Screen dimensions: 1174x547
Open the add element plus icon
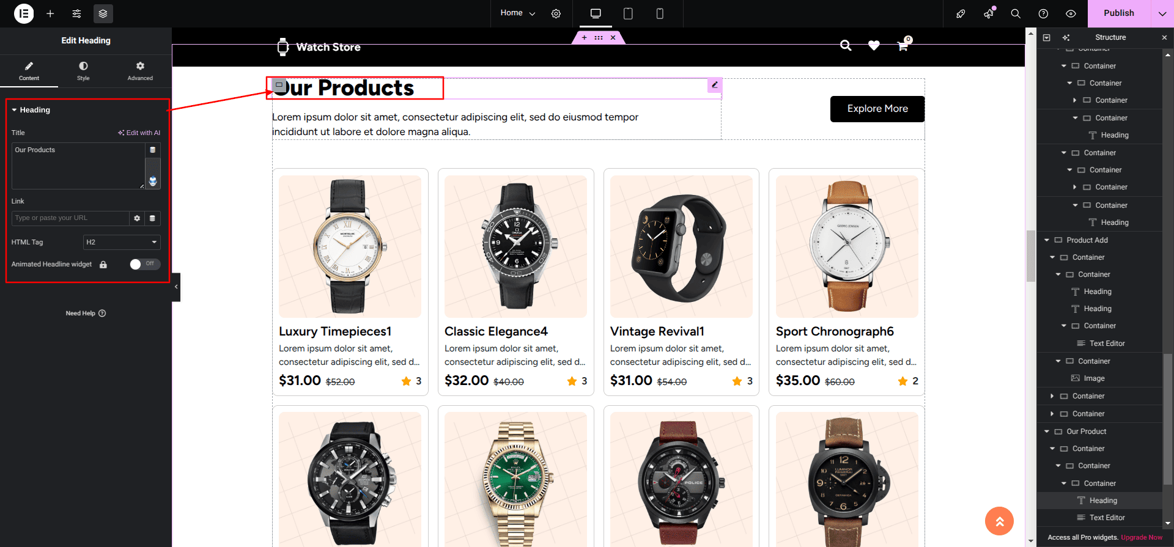[50, 13]
